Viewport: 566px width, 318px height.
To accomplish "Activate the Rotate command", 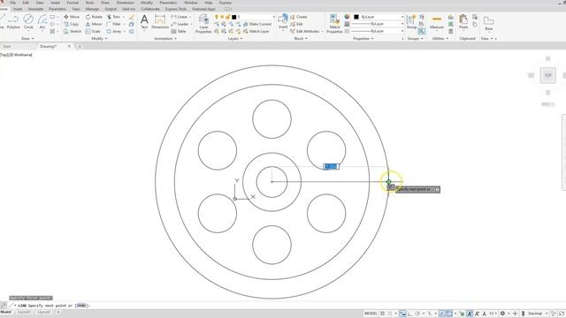I will (94, 17).
